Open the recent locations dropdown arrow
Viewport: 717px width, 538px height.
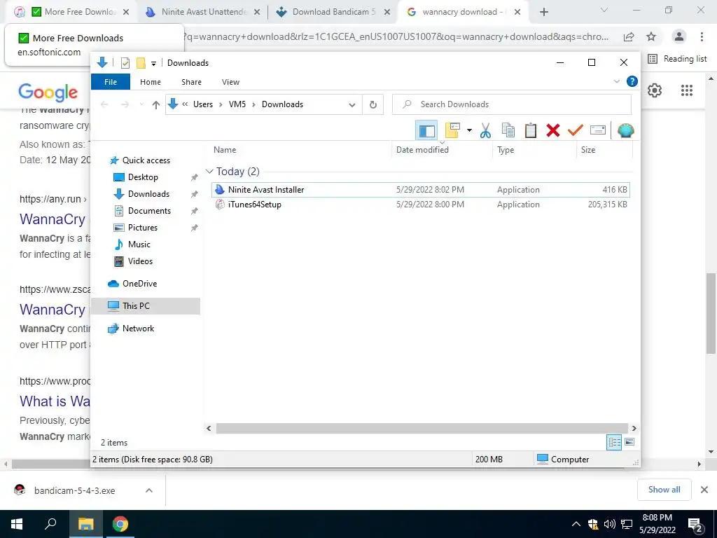pyautogui.click(x=141, y=105)
